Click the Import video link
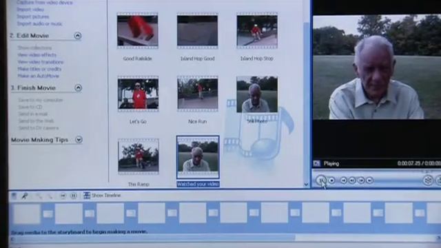This screenshot has height=248, width=441. pos(30,10)
